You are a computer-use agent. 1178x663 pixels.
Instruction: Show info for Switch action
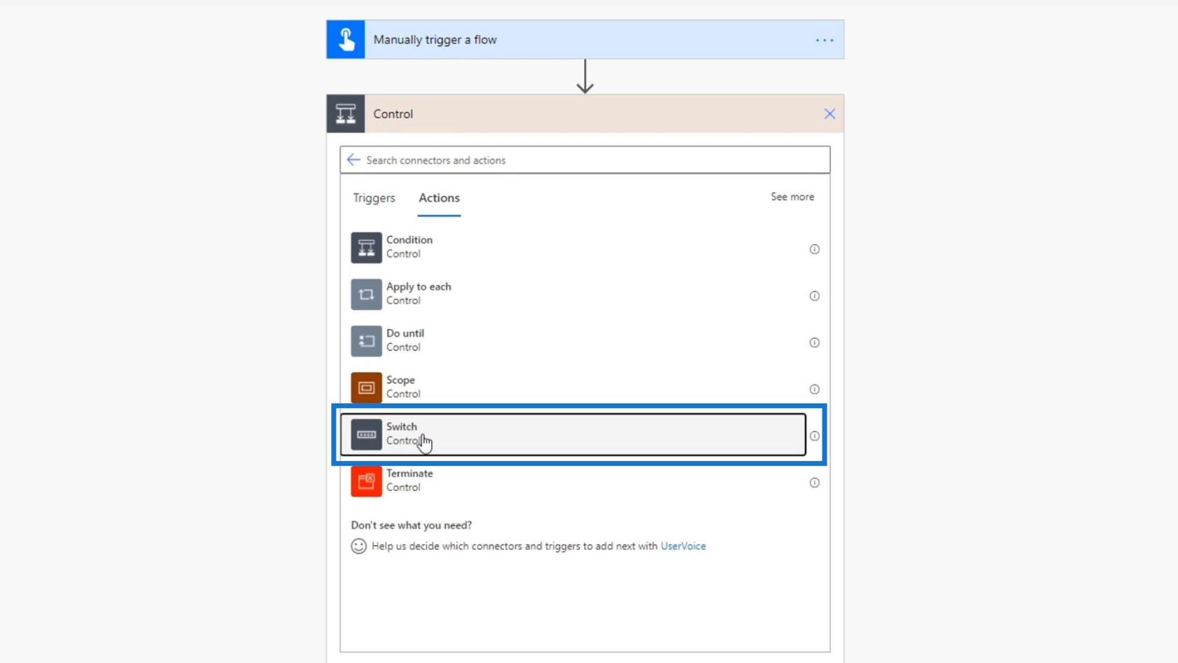pyautogui.click(x=814, y=436)
